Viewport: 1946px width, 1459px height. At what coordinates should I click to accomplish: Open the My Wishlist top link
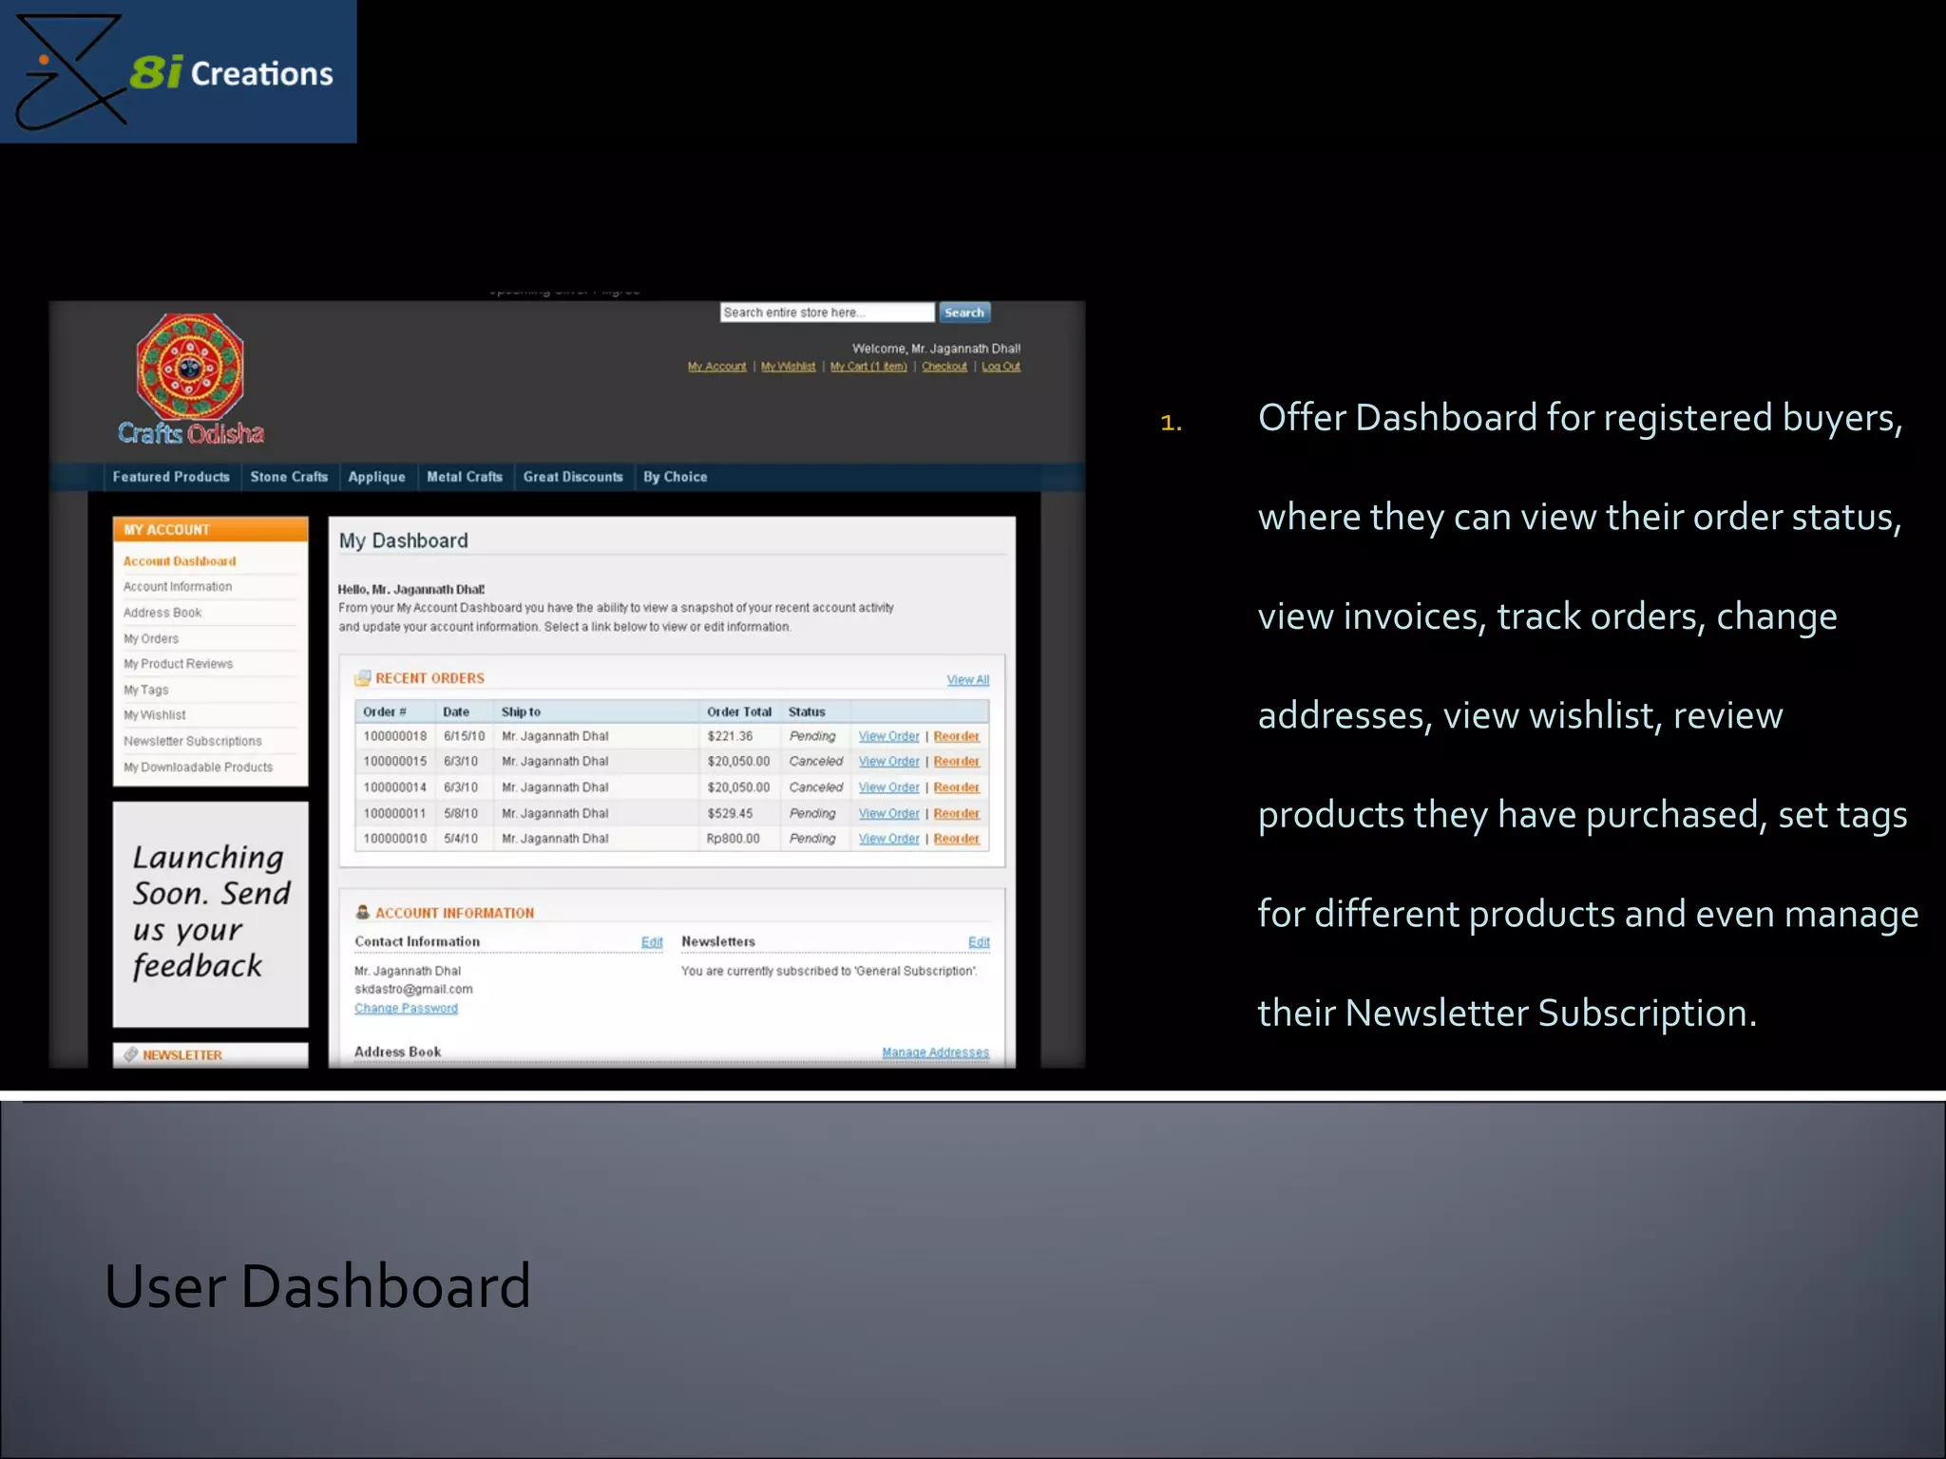pos(788,367)
